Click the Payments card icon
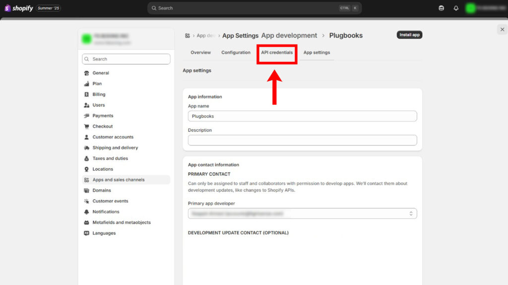The height and width of the screenshot is (285, 508). point(86,116)
